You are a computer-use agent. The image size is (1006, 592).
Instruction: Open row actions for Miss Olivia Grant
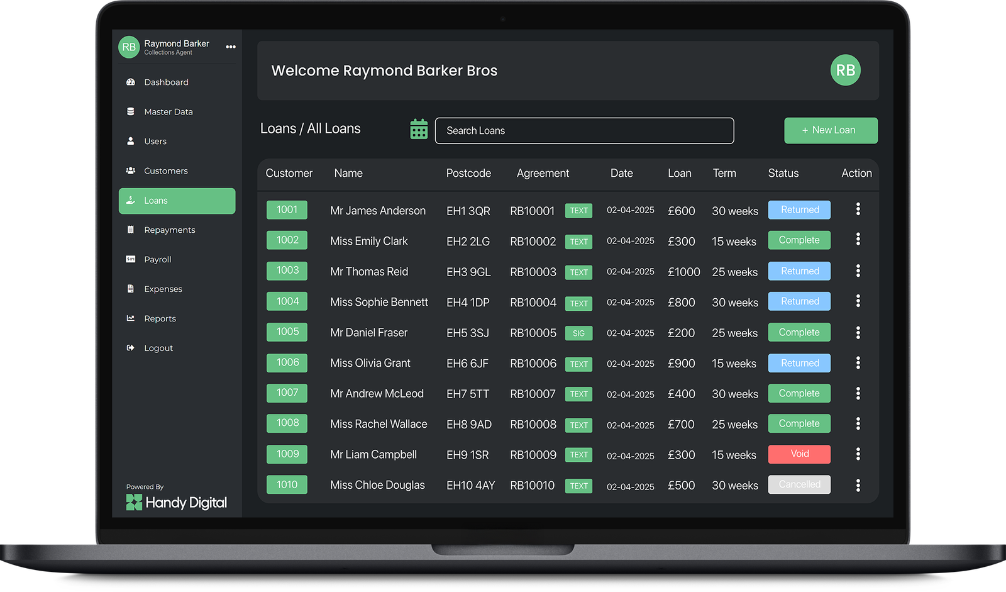point(858,363)
